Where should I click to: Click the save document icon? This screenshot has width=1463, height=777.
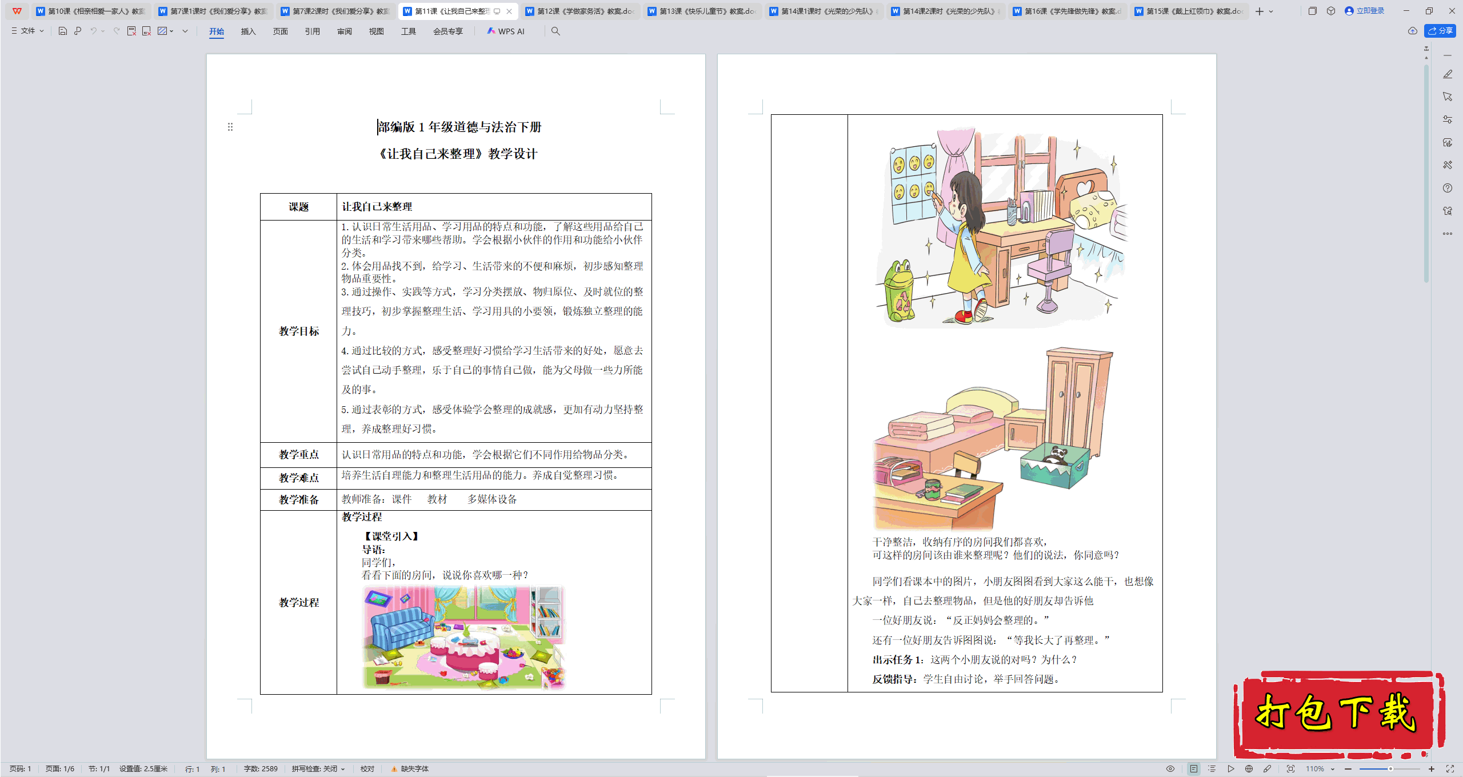(63, 31)
